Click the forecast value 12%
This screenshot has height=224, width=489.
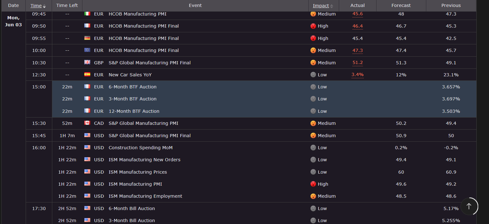(401, 75)
